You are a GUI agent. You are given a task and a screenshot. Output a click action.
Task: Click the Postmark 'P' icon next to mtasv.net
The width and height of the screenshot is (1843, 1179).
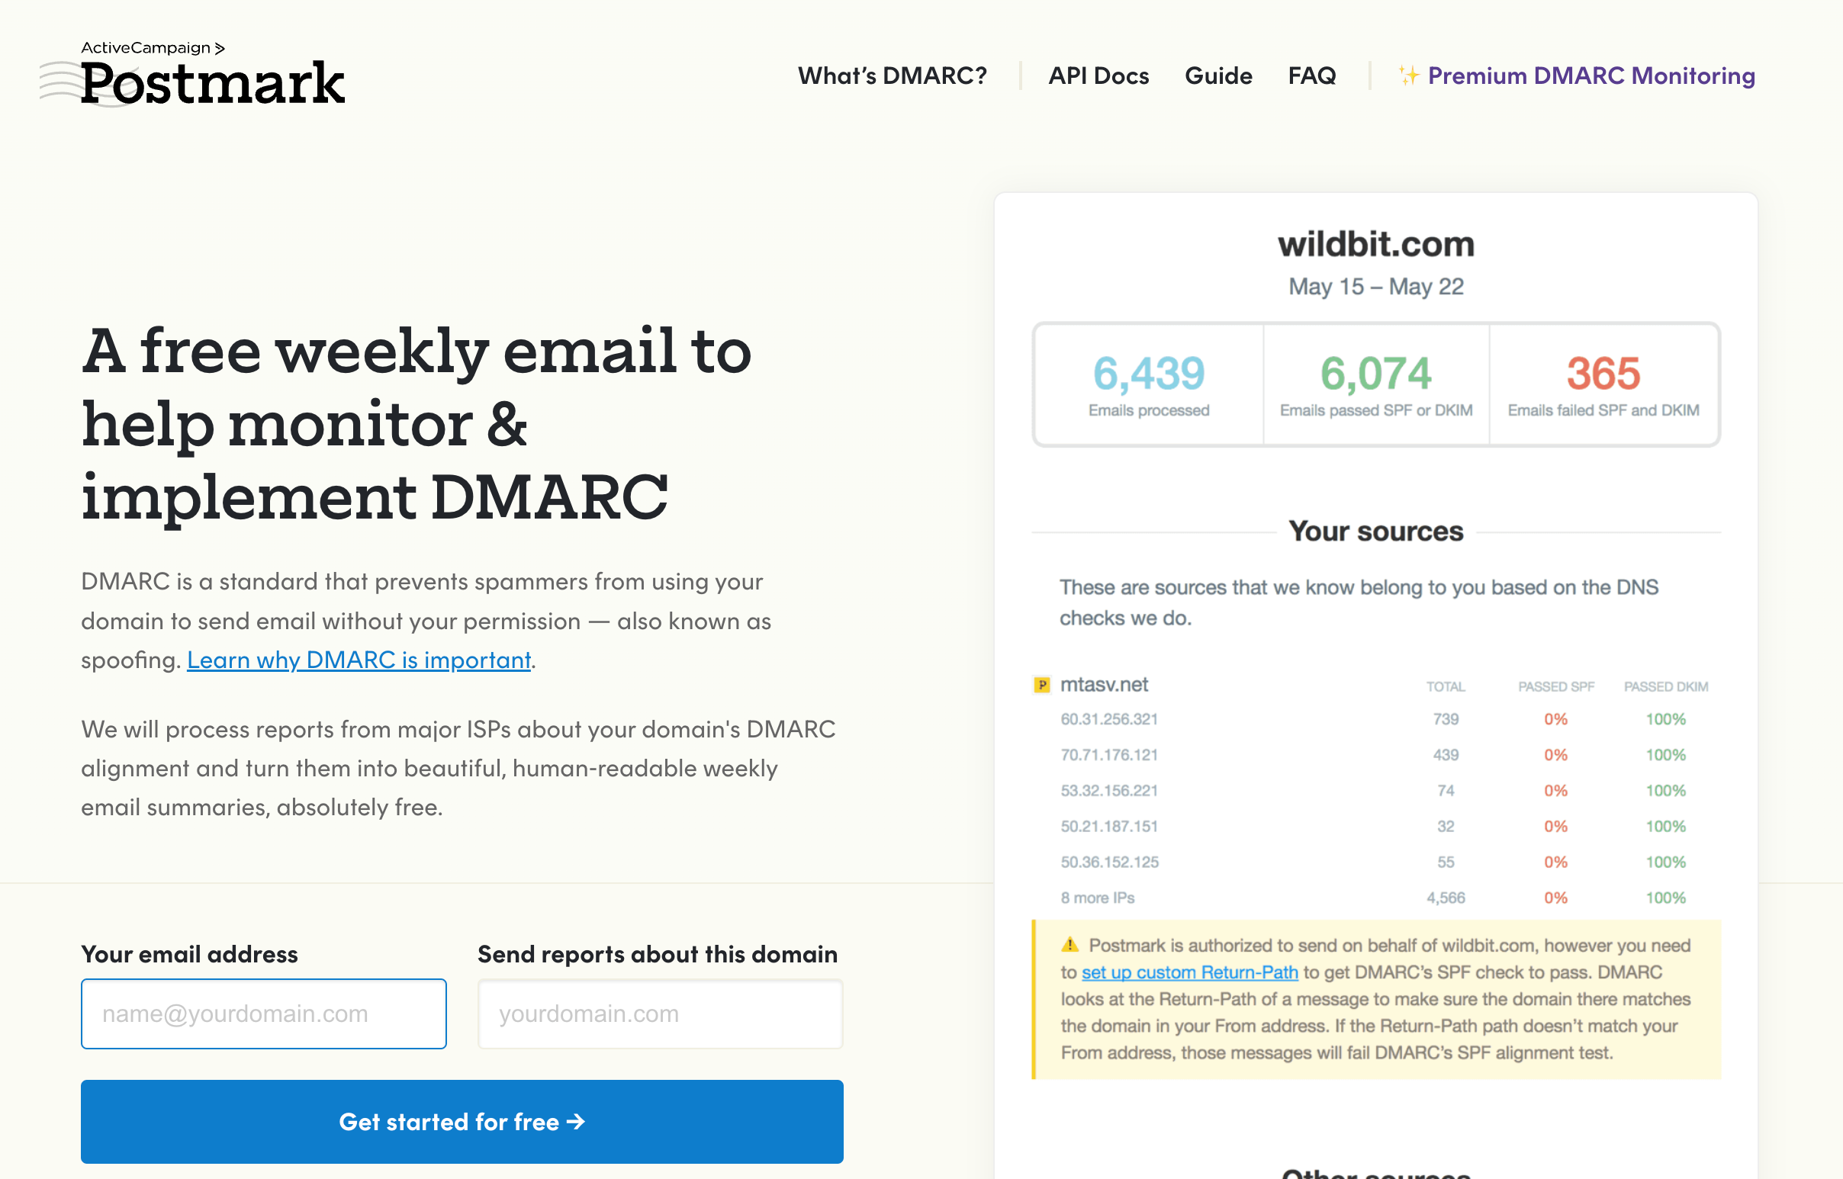pyautogui.click(x=1045, y=683)
